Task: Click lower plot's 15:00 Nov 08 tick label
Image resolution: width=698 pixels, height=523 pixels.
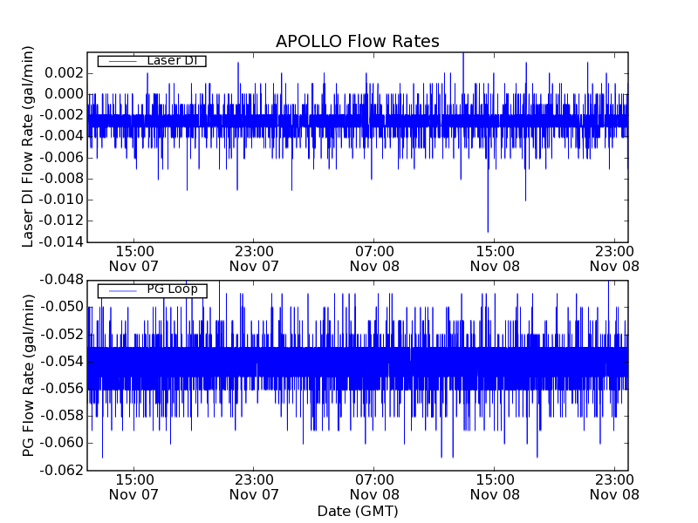Action: coord(495,486)
